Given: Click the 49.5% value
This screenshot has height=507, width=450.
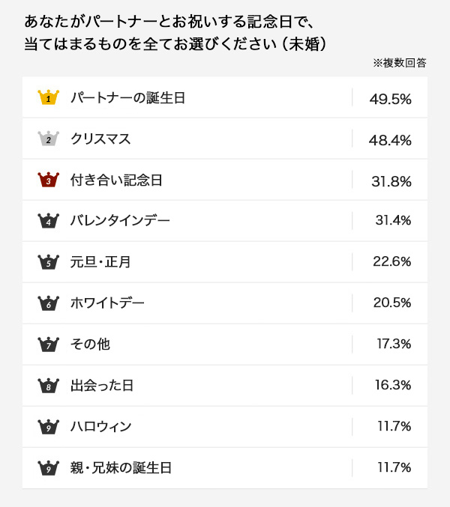Looking at the screenshot, I should [x=391, y=98].
